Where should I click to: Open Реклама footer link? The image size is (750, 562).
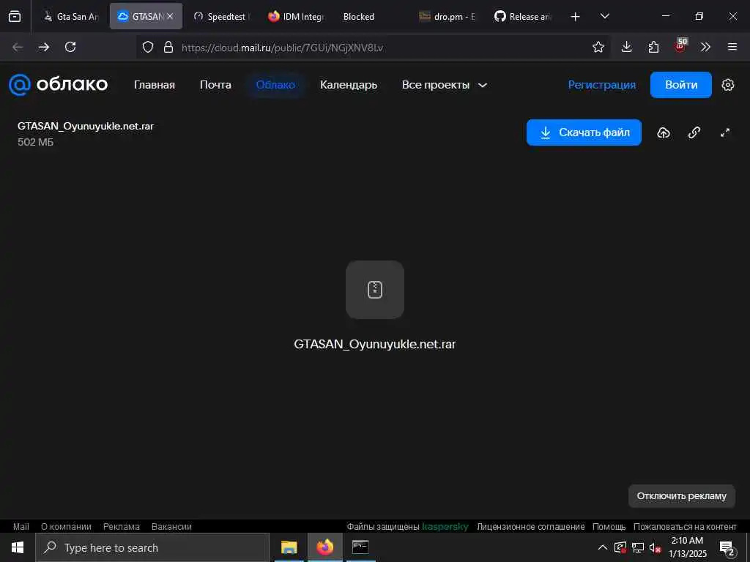click(122, 526)
